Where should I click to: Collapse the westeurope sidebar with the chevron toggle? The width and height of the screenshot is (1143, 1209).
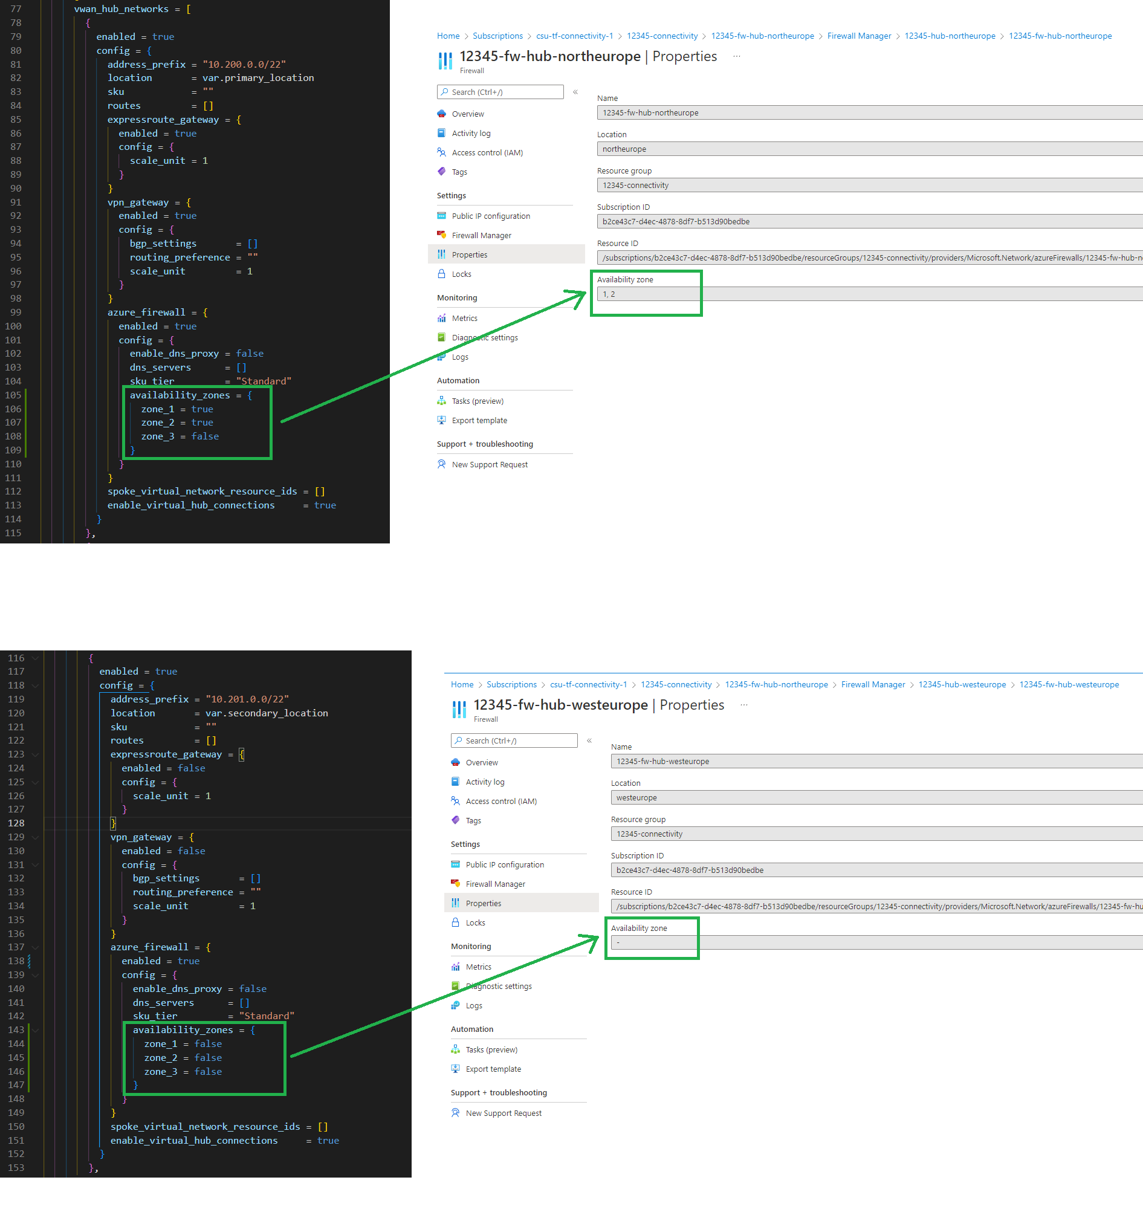pyautogui.click(x=589, y=740)
